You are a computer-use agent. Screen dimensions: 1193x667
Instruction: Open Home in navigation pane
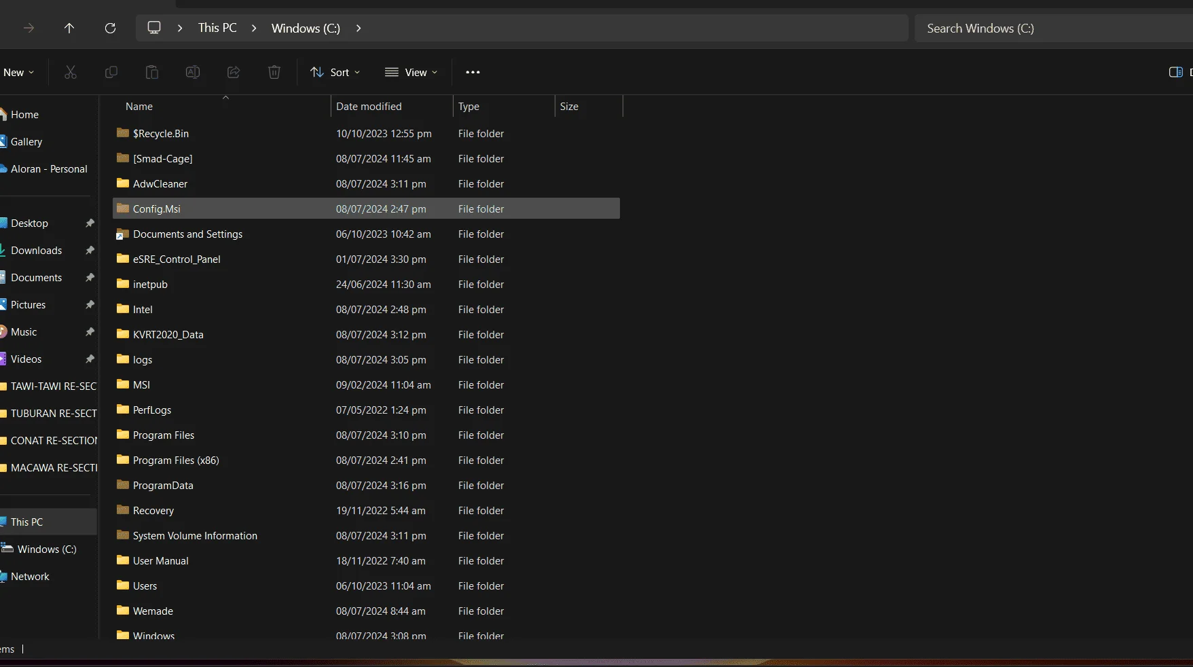click(24, 115)
